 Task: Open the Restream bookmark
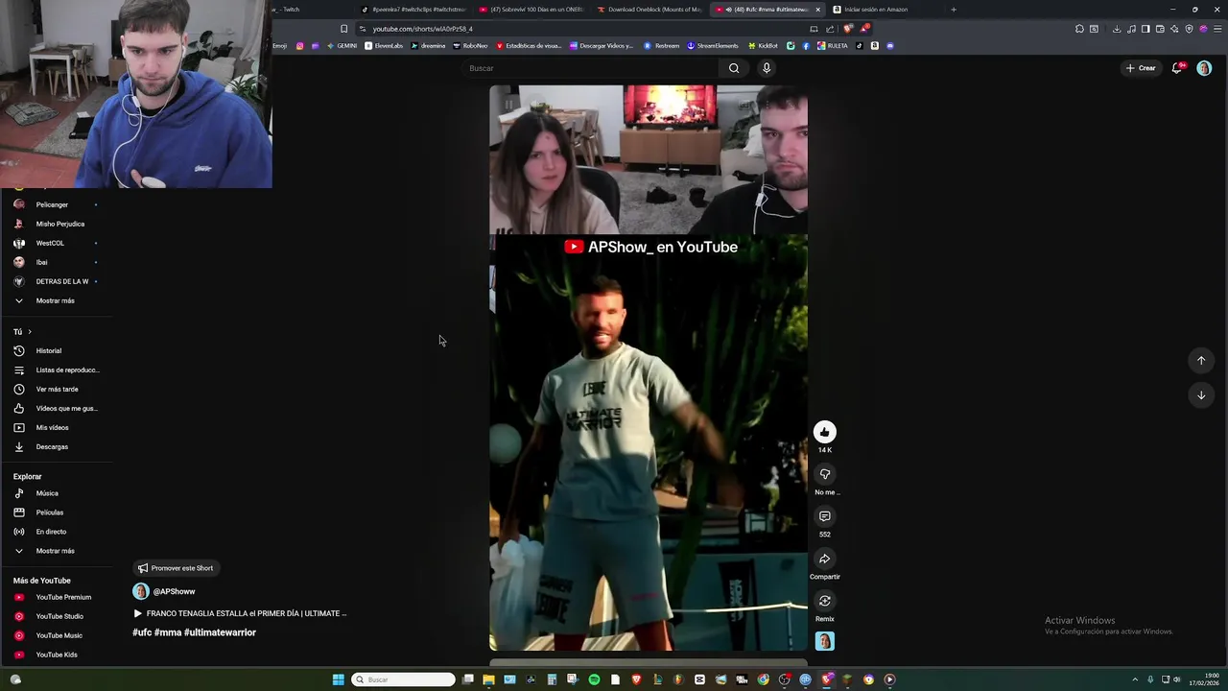[x=662, y=45]
